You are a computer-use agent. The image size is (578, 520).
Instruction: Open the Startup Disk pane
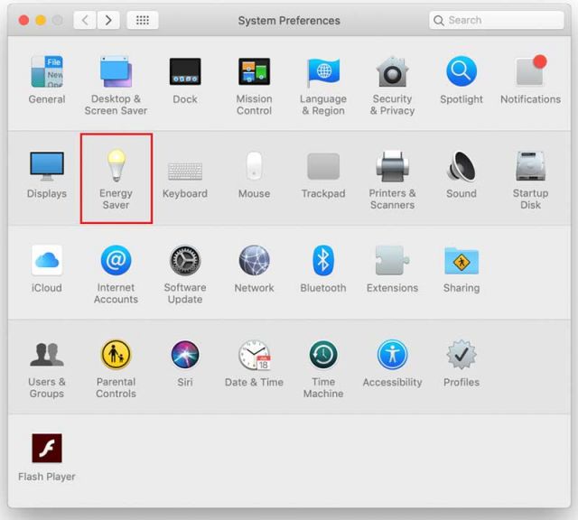530,167
